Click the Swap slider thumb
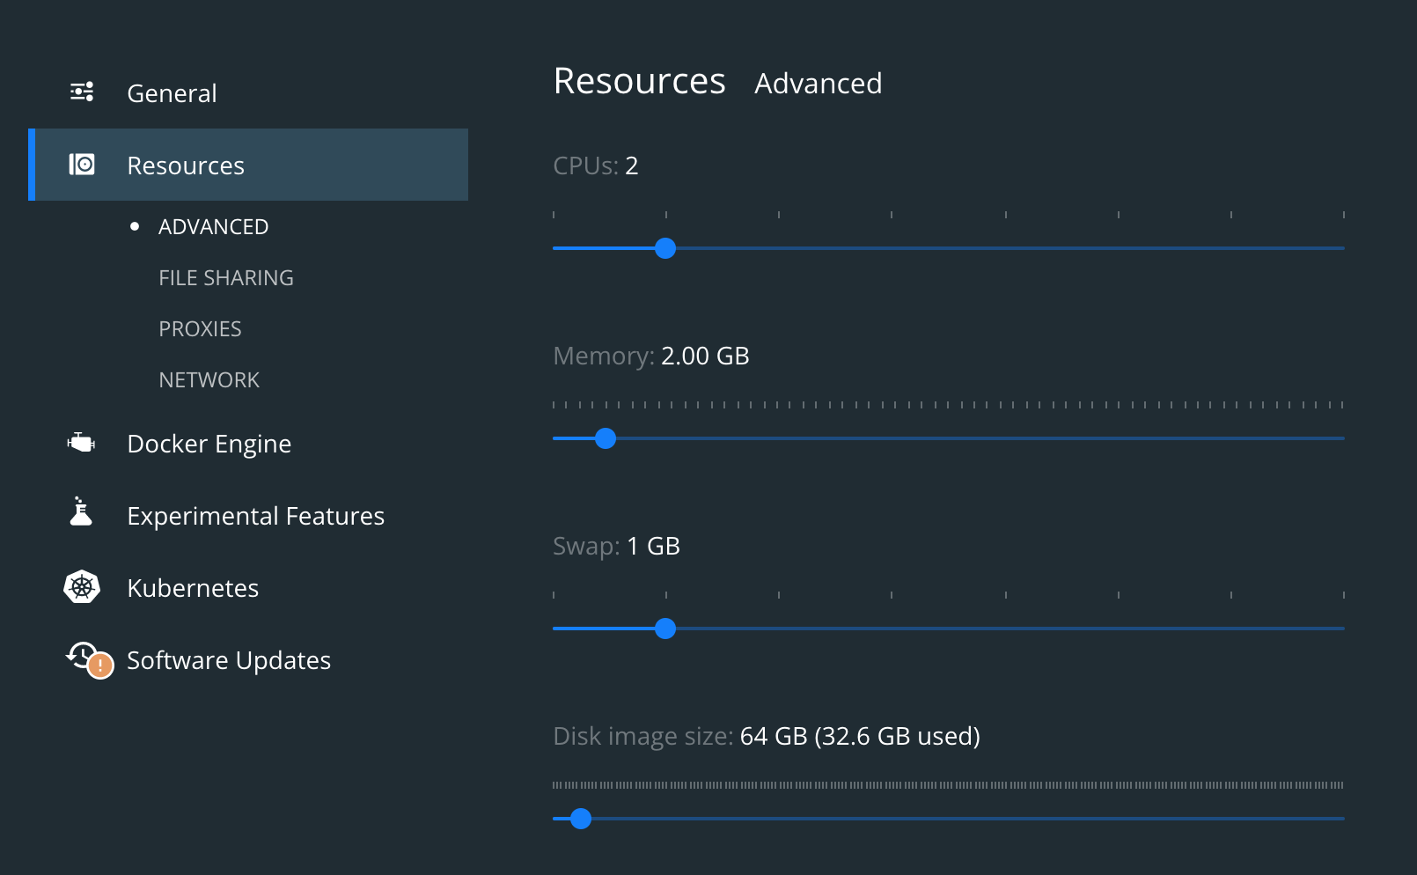Image resolution: width=1417 pixels, height=875 pixels. point(666,629)
